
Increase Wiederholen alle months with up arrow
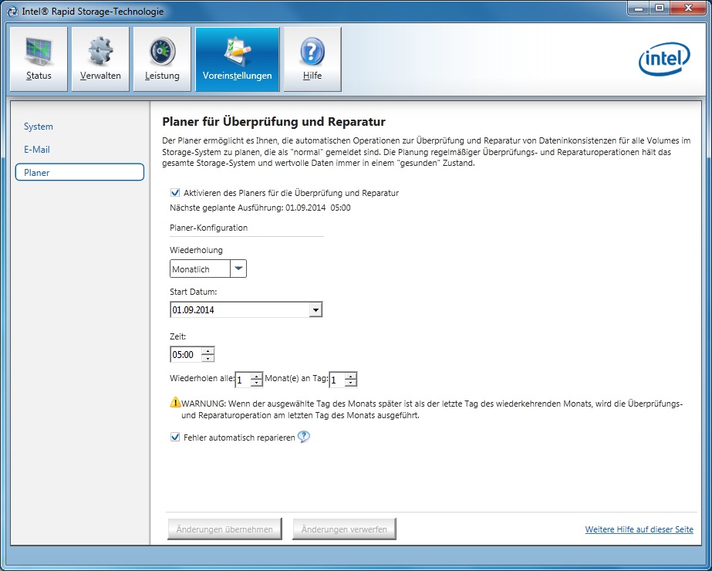pyautogui.click(x=257, y=376)
